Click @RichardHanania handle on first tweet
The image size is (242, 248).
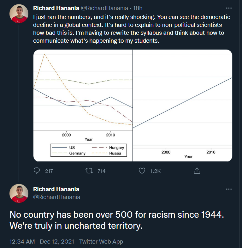tap(104, 8)
